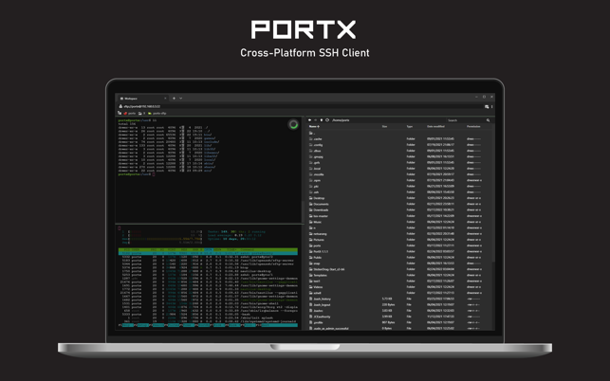Select the Videos folder
Image resolution: width=610 pixels, height=381 pixels.
tap(399, 287)
